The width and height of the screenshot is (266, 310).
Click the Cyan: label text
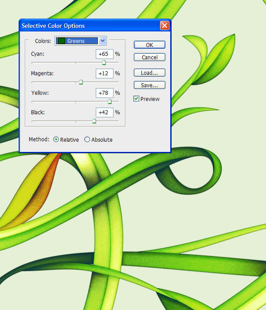[x=38, y=54]
